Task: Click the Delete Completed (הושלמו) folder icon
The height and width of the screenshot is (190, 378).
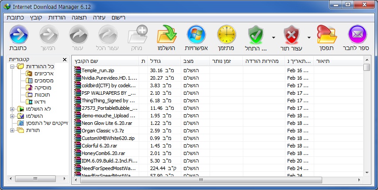Action: [167, 35]
